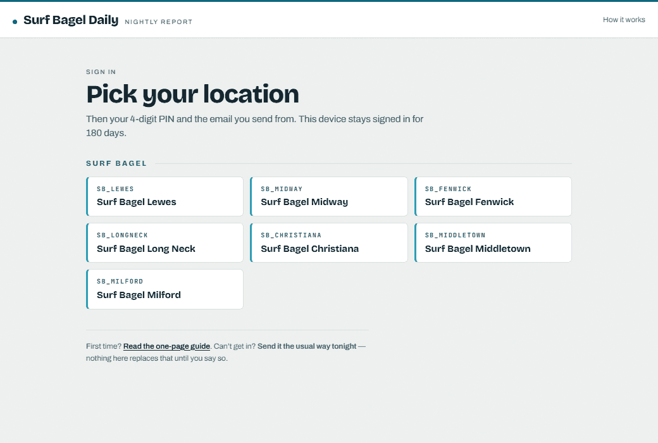
Task: Click the Send it the usual way tonight text
Action: 307,346
